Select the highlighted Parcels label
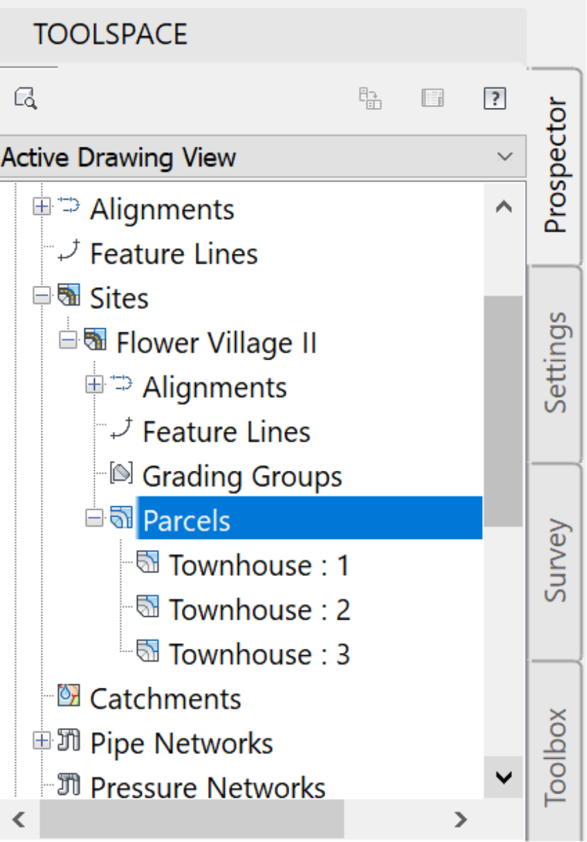 (187, 521)
